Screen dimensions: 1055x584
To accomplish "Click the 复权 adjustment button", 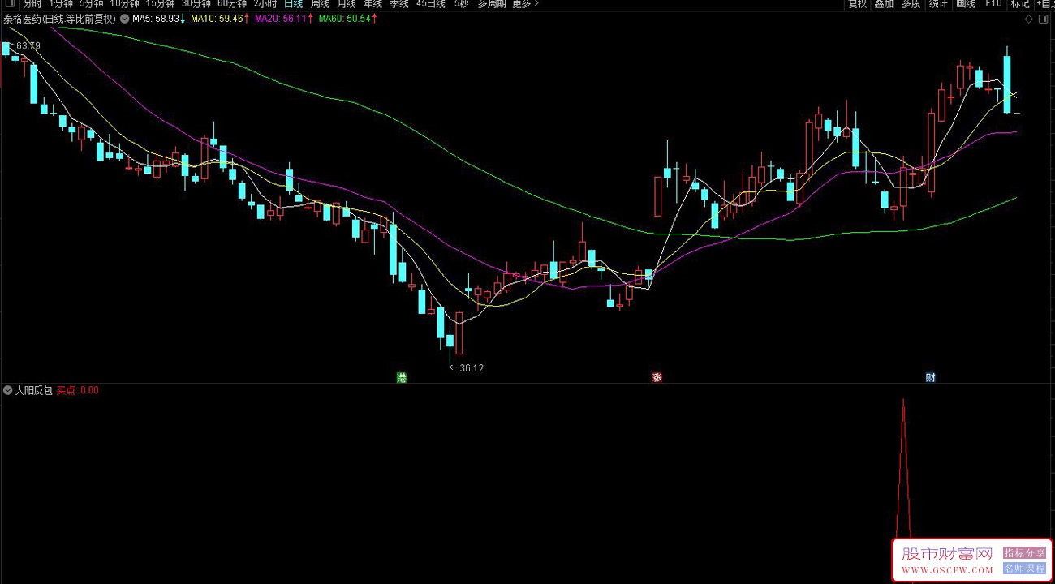I will coord(858,4).
